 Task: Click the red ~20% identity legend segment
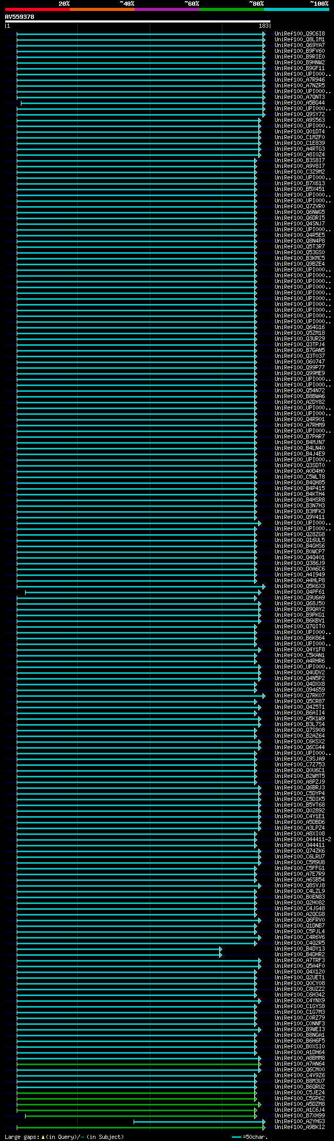[37, 9]
